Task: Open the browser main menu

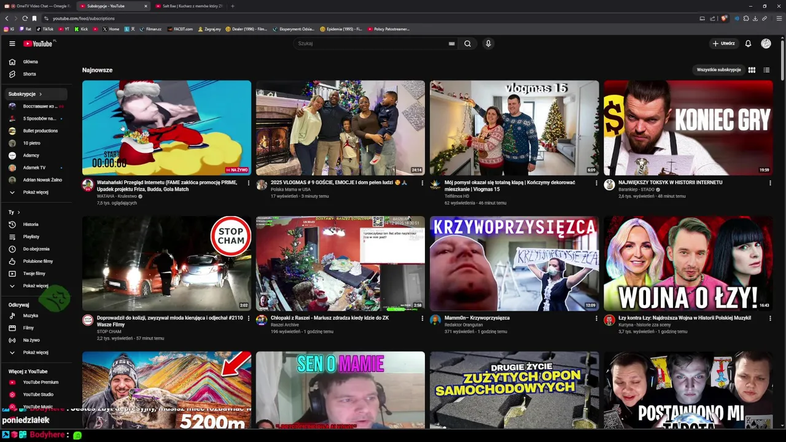Action: pos(779,18)
